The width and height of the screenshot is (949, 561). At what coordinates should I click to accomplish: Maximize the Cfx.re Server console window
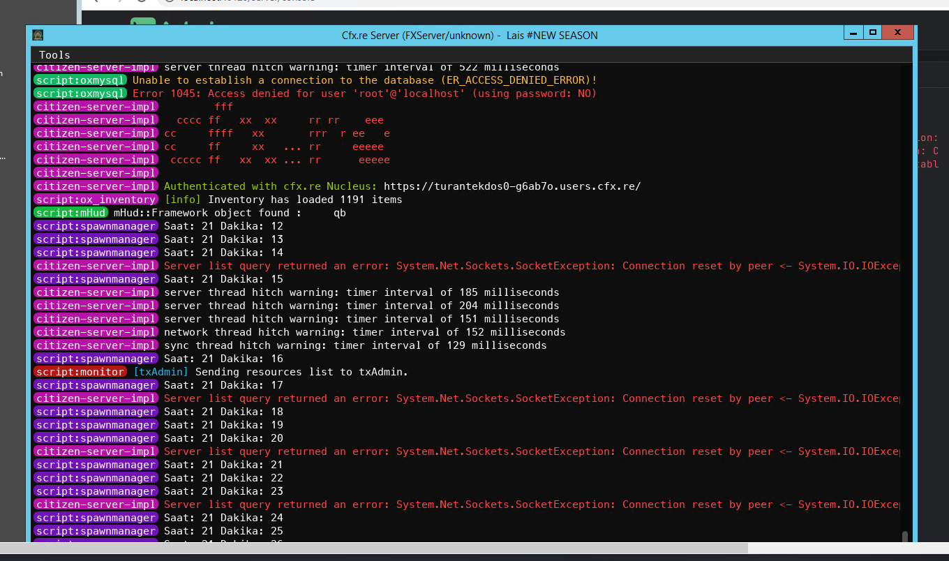pos(872,33)
